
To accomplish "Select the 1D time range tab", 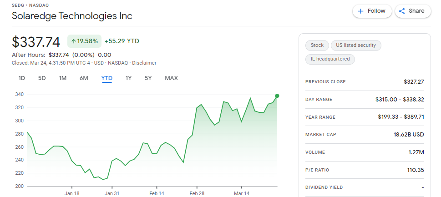I will click(22, 78).
